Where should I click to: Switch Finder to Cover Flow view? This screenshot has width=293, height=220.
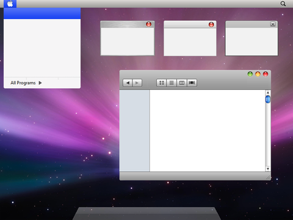pyautogui.click(x=192, y=82)
